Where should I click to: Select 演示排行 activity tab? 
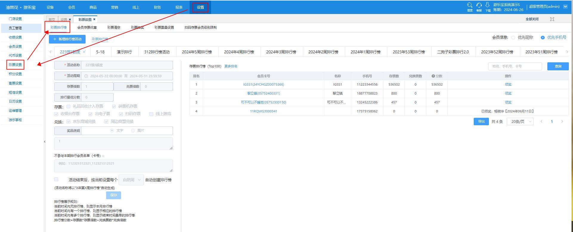[x=124, y=52]
